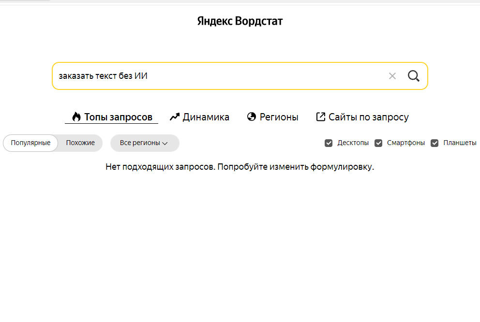Switch to the Похожие queries view
The height and width of the screenshot is (322, 480).
click(80, 143)
